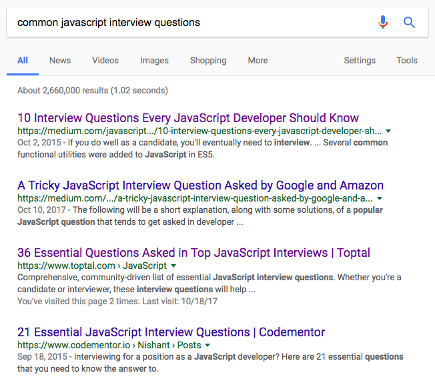Open the Images results tab
The width and height of the screenshot is (435, 385).
click(x=154, y=60)
